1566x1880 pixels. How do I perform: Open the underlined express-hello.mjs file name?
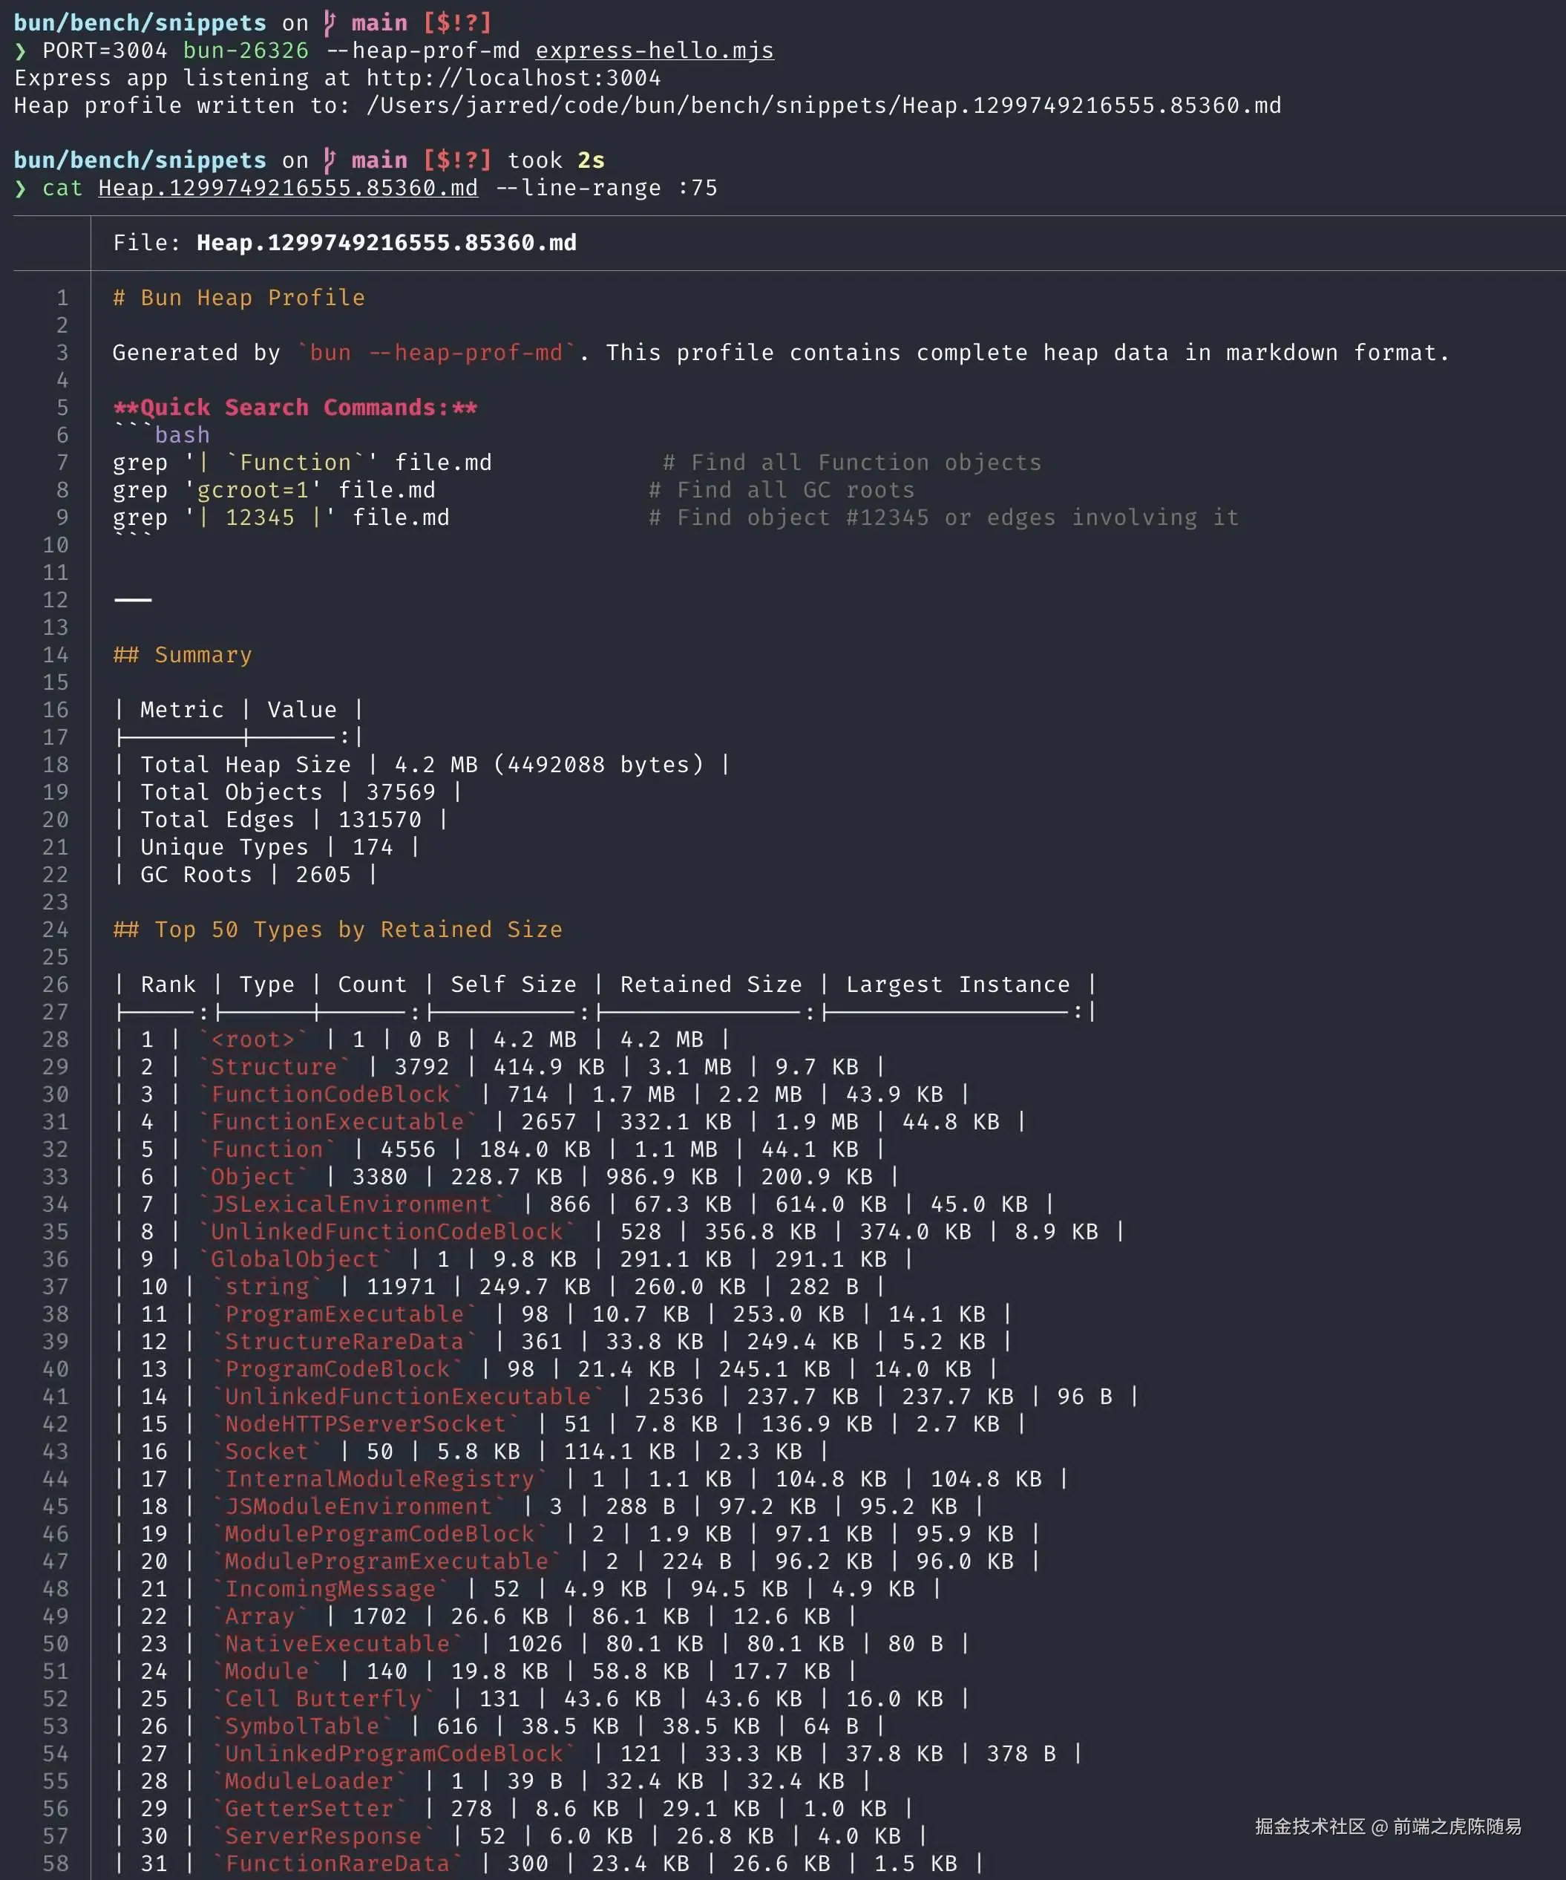point(654,51)
